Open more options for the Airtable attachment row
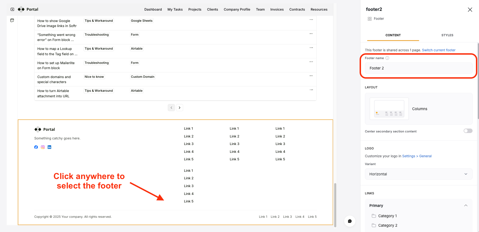The image size is (479, 232). (x=311, y=90)
